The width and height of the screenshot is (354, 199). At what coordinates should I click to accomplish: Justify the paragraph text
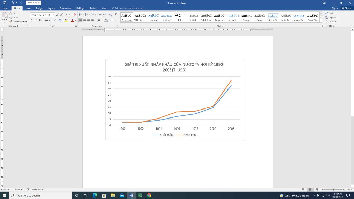(93, 20)
